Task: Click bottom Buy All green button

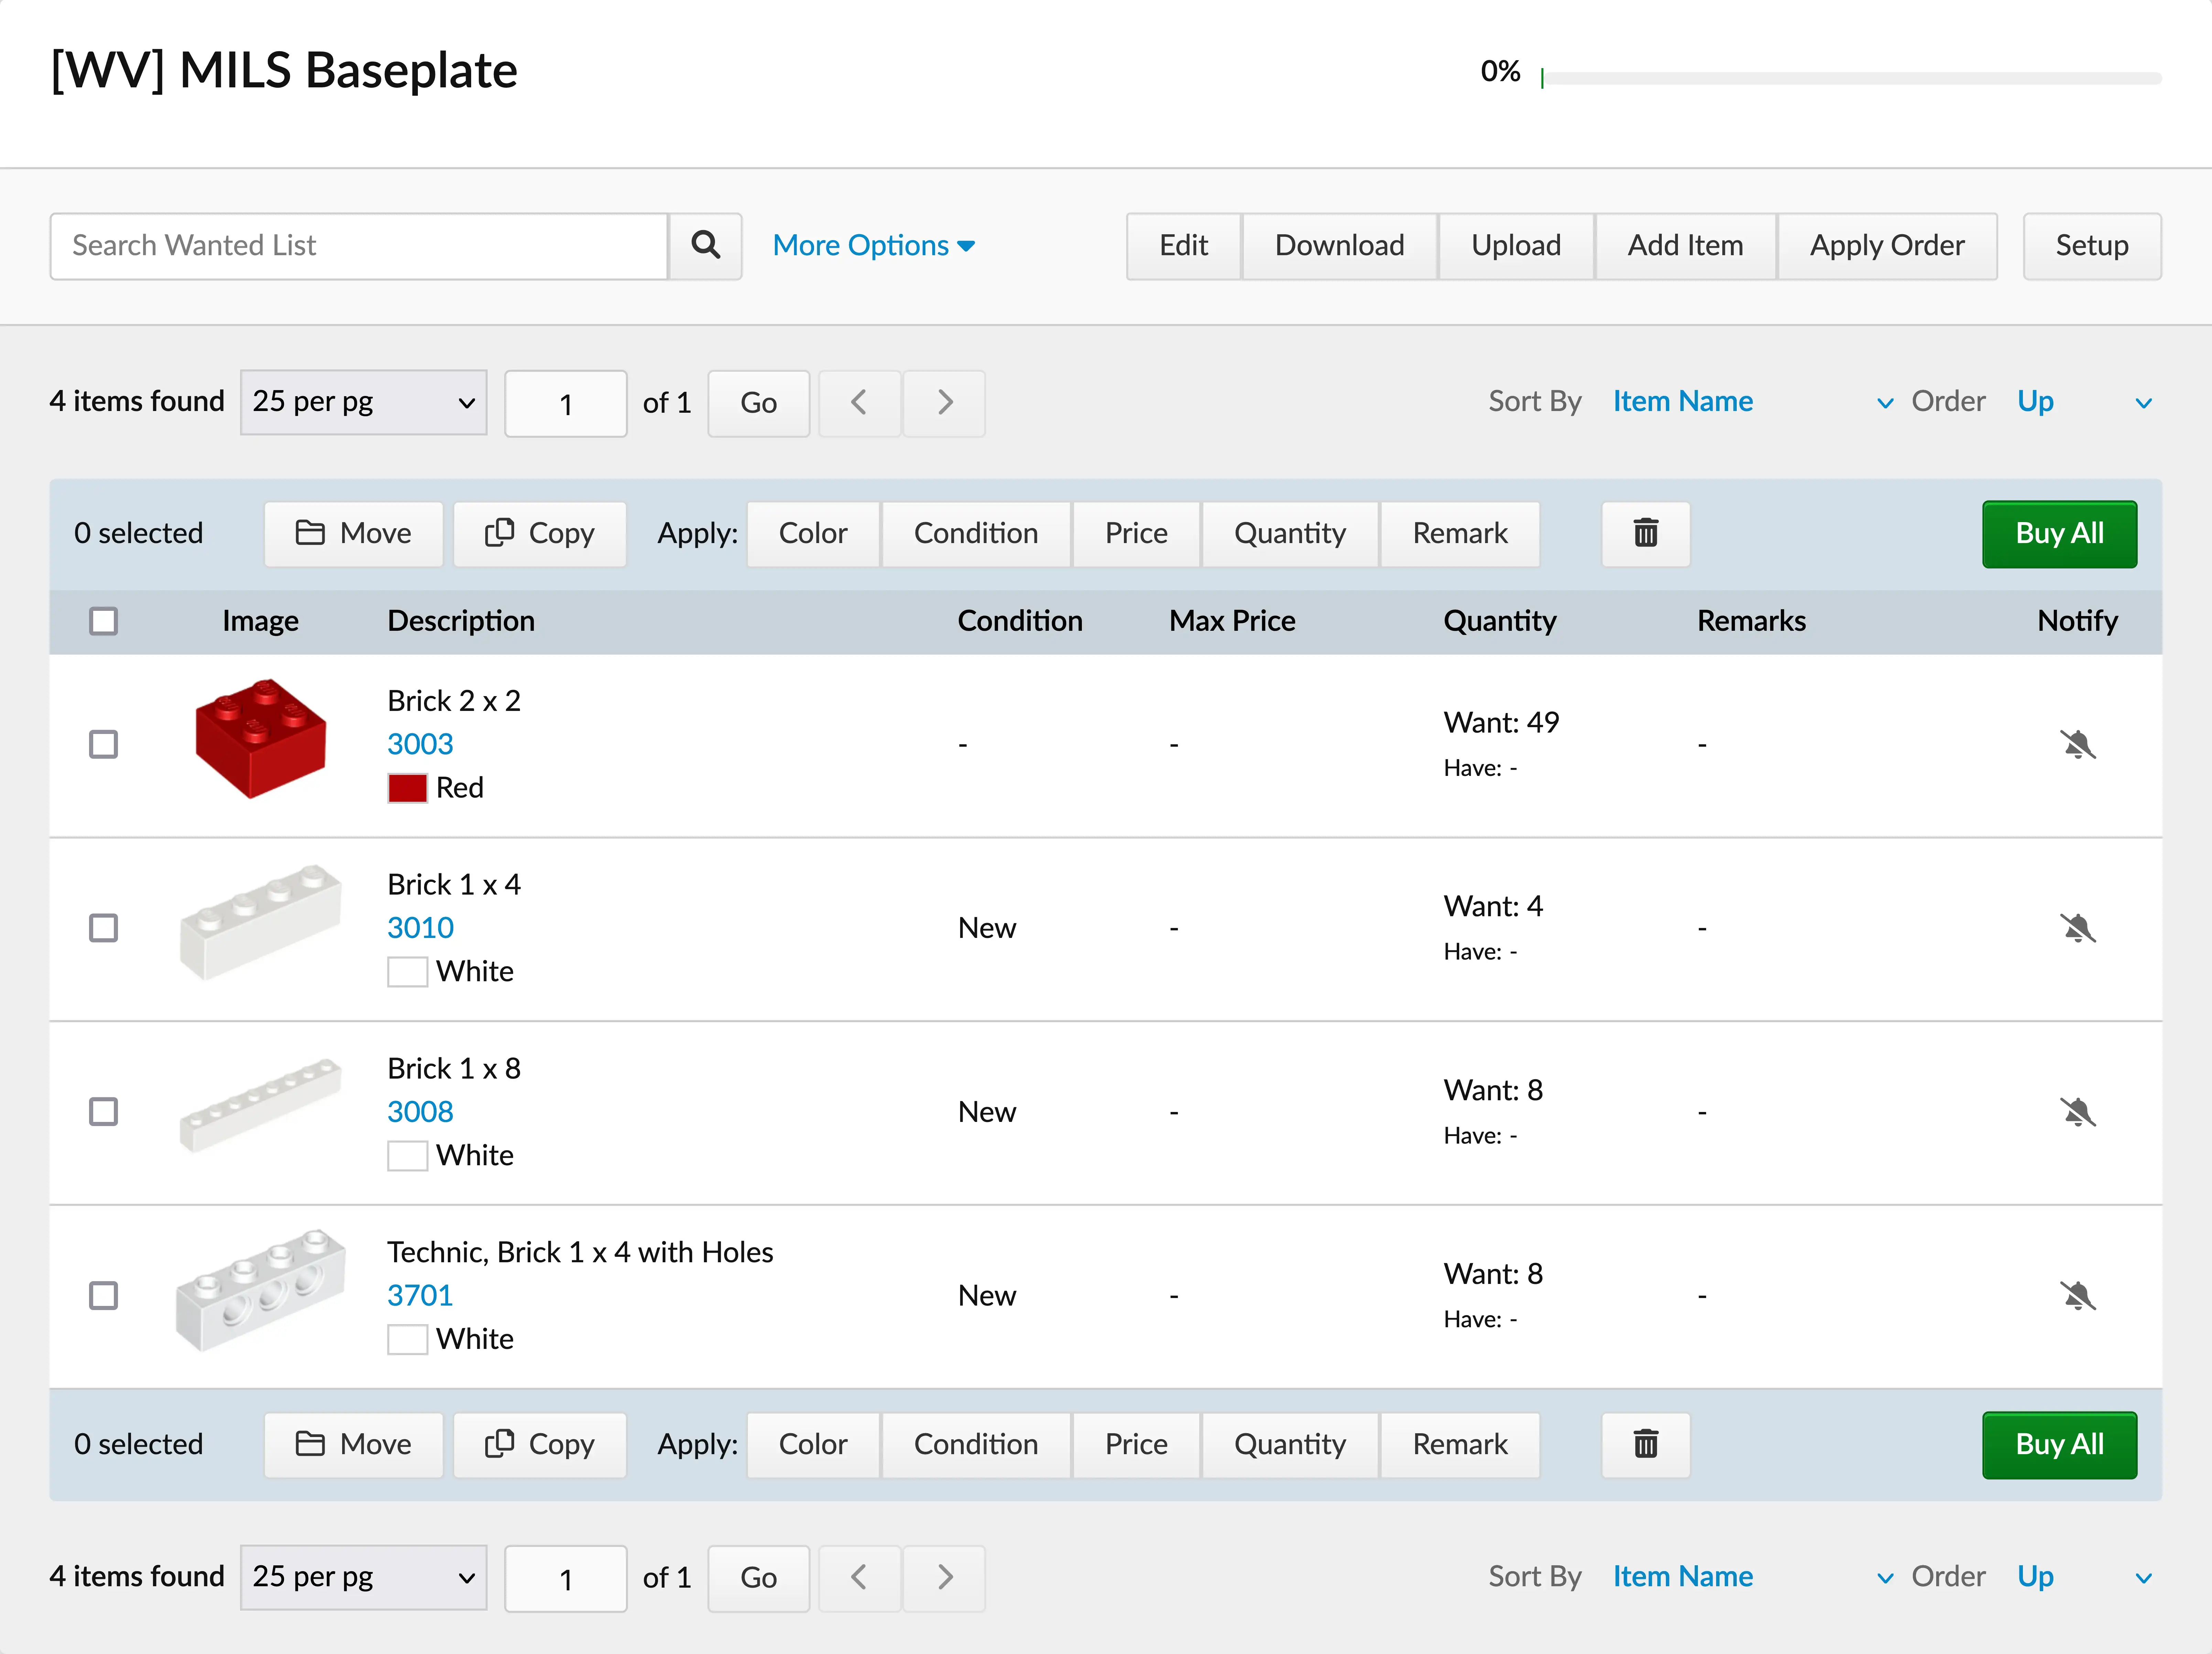Action: tap(2060, 1445)
